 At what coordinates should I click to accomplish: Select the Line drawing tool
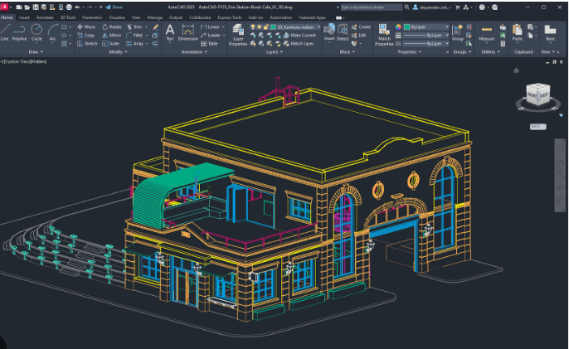click(5, 32)
